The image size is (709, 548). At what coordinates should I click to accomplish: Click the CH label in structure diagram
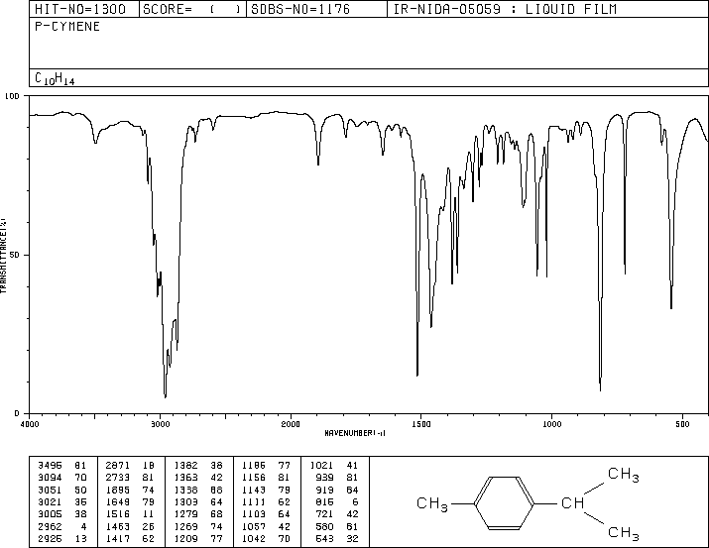572,502
